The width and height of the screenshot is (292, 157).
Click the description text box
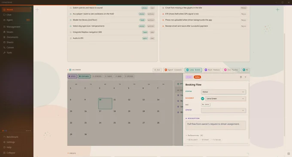pos(216,125)
